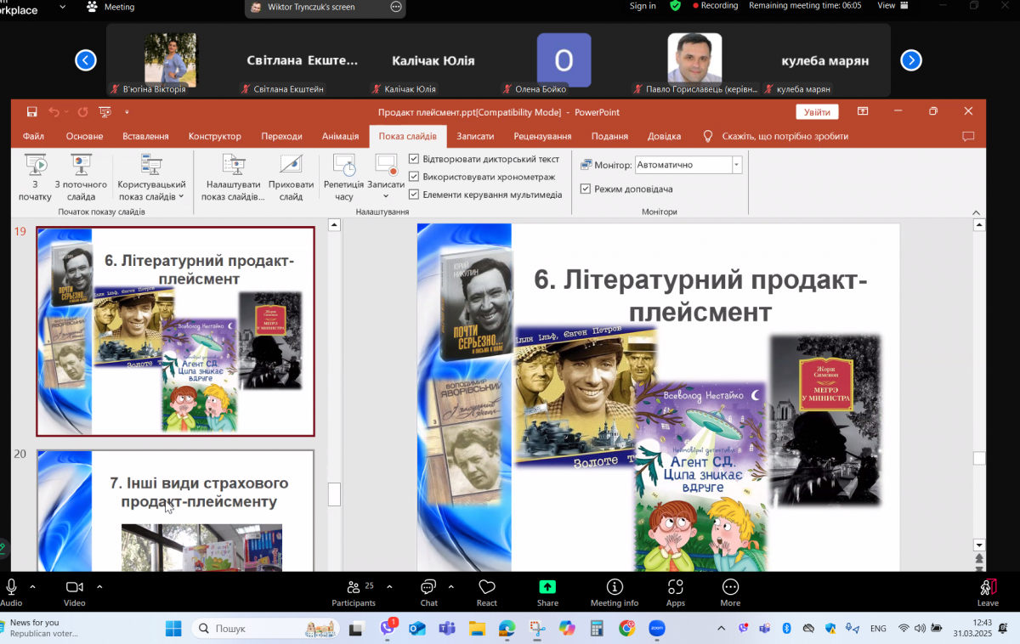This screenshot has width=1020, height=644.
Task: Open the Zoom Apps menu
Action: pos(676,591)
